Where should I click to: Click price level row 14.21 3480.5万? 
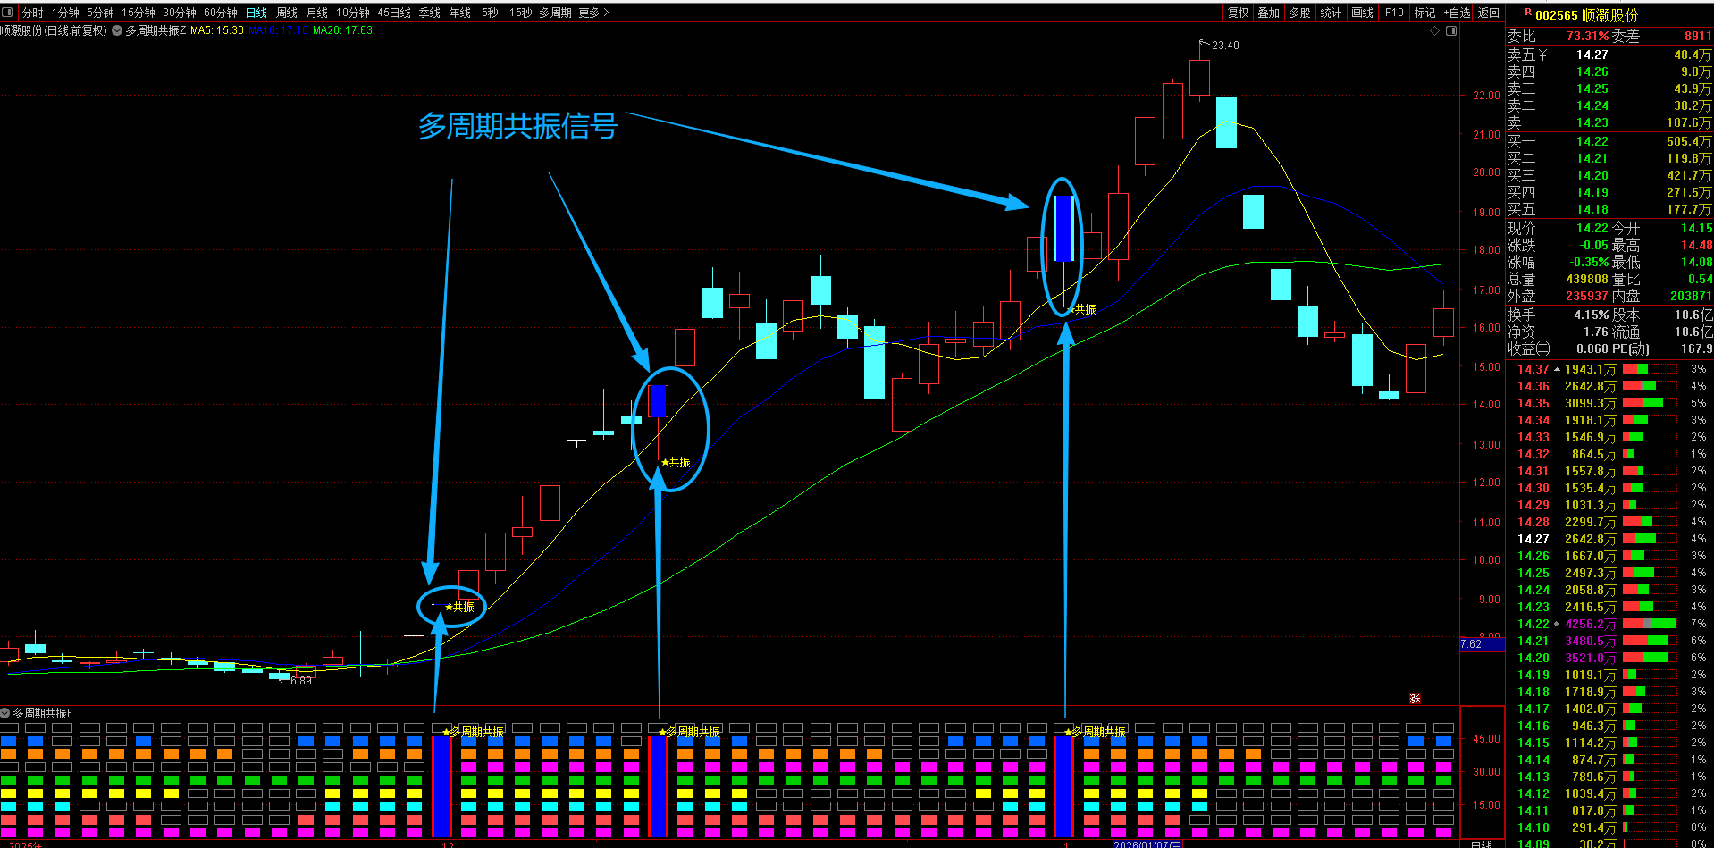[1609, 641]
